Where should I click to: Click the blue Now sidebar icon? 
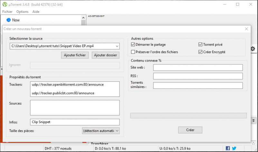point(8,20)
